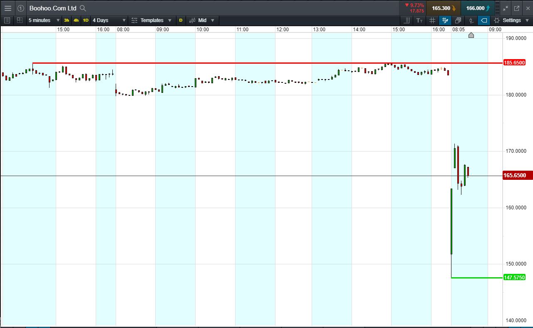Click the 190.0000 price axis label
533x328 pixels.
[515, 38]
